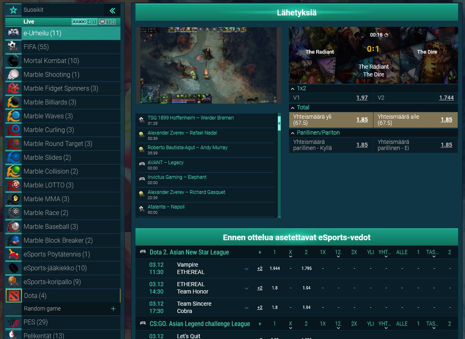Click the Marble Race wheel icon

click(x=13, y=213)
